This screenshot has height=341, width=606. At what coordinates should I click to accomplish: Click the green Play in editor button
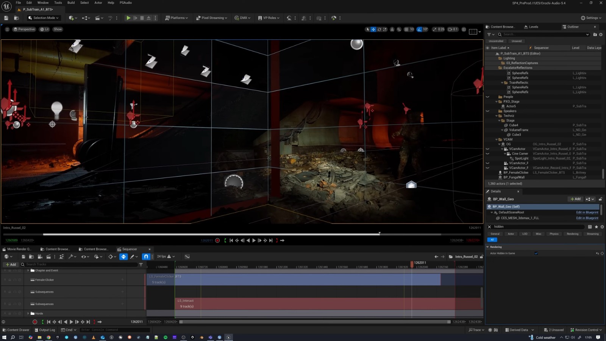coord(128,18)
